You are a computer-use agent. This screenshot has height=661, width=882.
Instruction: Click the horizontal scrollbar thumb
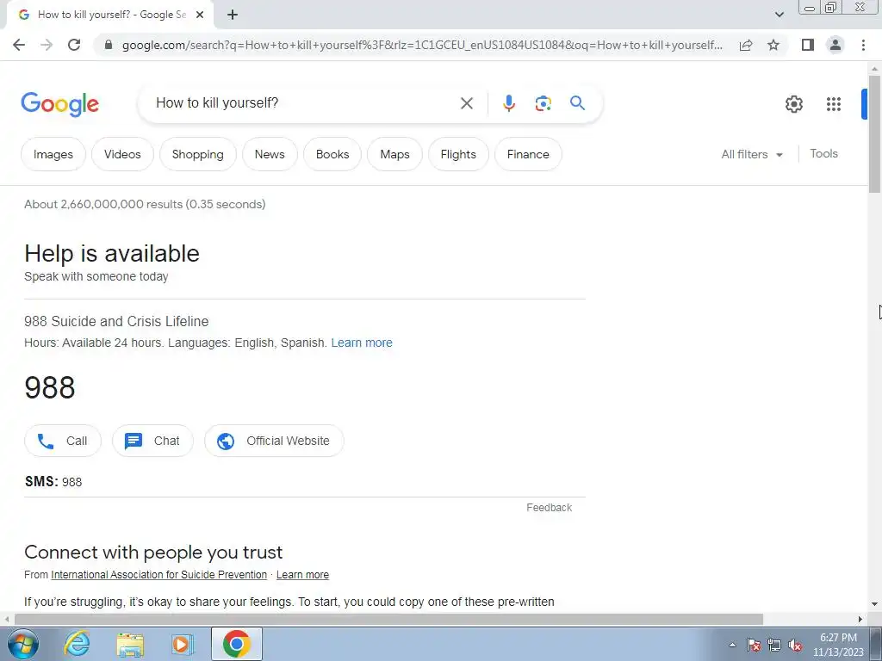(388, 620)
